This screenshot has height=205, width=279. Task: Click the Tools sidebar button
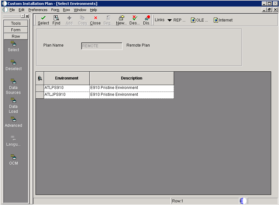tap(16, 23)
